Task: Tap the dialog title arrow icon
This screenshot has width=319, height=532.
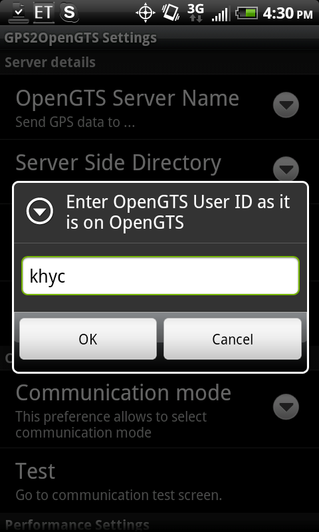Action: click(x=40, y=211)
